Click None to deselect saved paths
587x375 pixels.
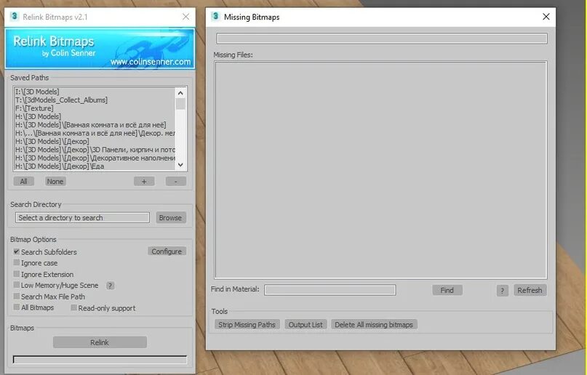pos(55,182)
